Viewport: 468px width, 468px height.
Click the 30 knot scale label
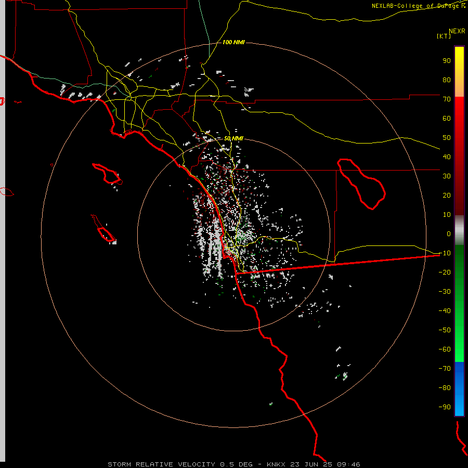tap(447, 176)
